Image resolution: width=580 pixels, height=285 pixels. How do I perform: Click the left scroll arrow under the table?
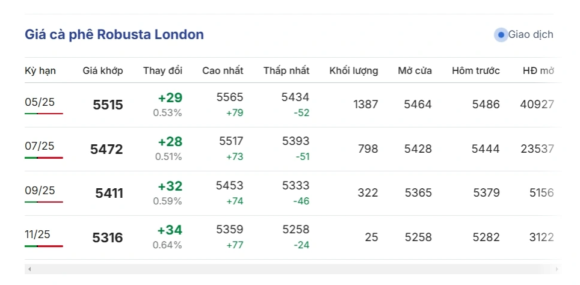(x=29, y=269)
